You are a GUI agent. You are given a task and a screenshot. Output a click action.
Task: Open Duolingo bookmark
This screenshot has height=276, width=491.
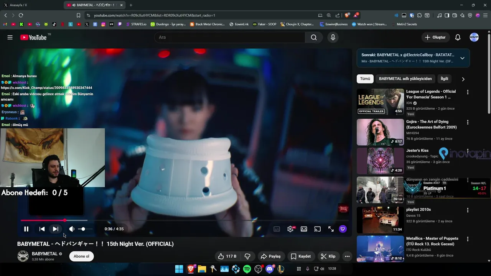pos(168,24)
